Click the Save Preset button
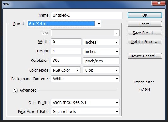This screenshot has height=122, width=168. coord(145,33)
